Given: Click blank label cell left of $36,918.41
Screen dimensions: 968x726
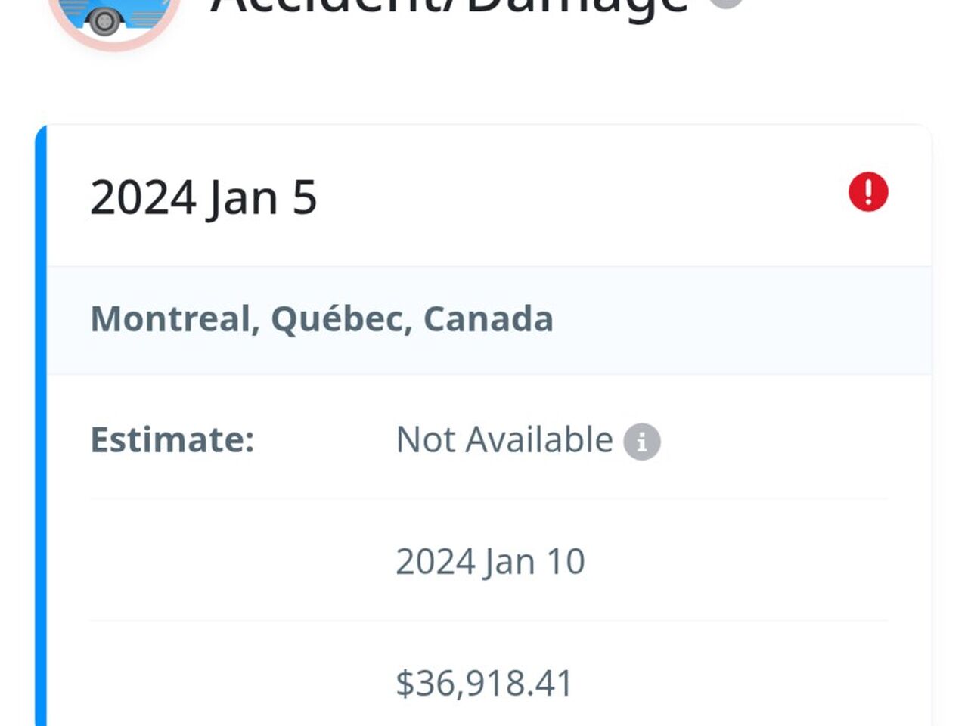Looking at the screenshot, I should point(227,683).
